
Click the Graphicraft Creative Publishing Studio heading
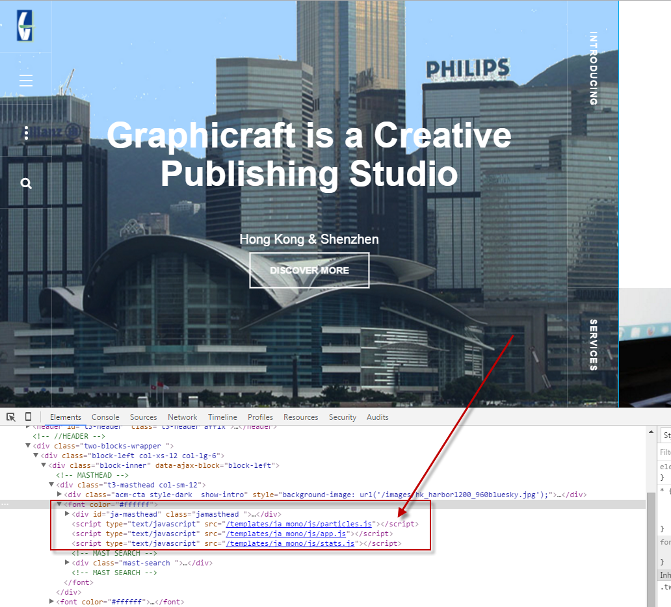309,155
